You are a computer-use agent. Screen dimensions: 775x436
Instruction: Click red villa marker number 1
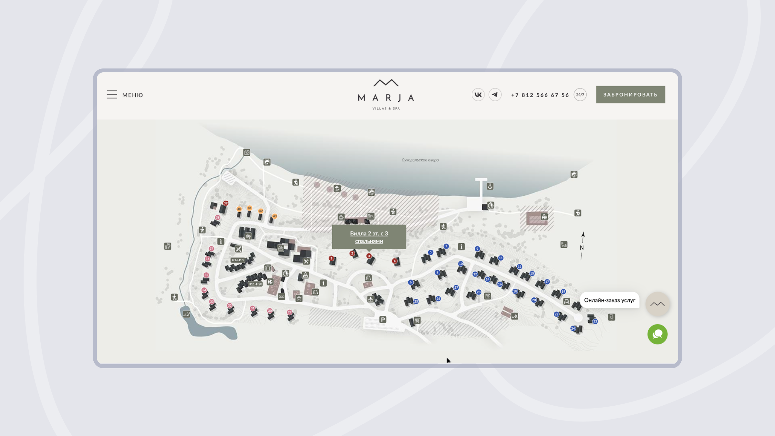pyautogui.click(x=331, y=258)
